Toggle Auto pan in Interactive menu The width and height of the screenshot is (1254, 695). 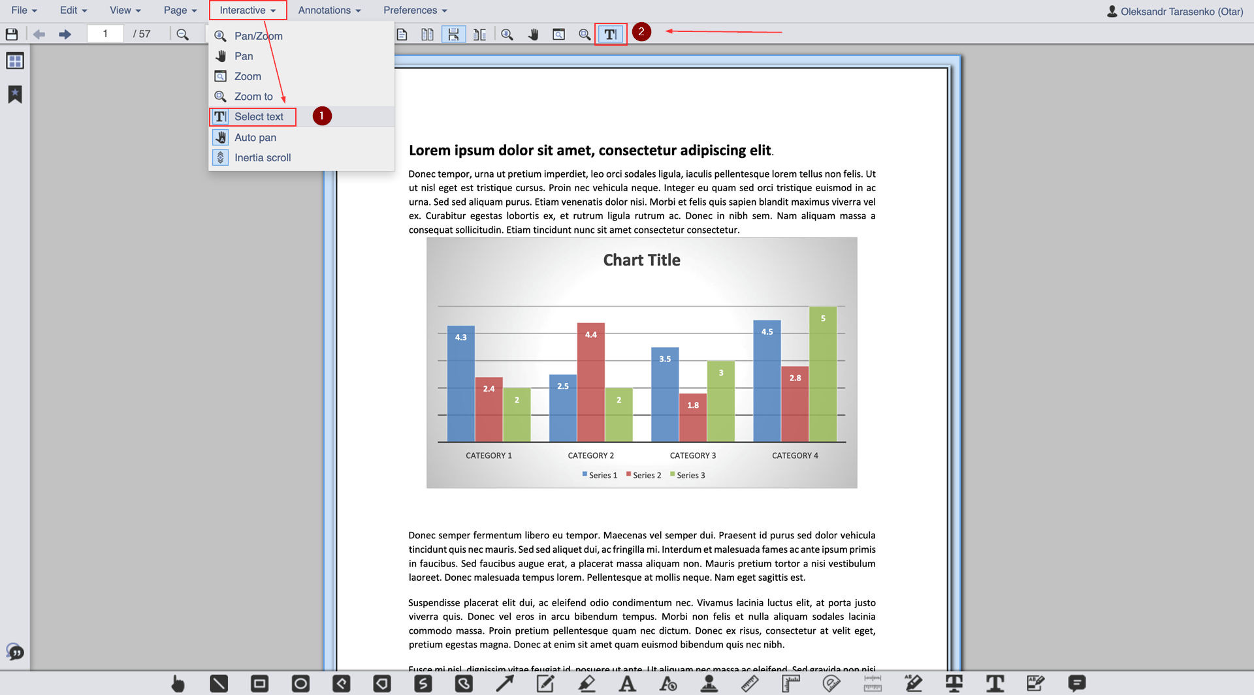pyautogui.click(x=255, y=138)
